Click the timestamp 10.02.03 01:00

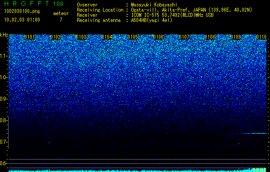click(22, 20)
